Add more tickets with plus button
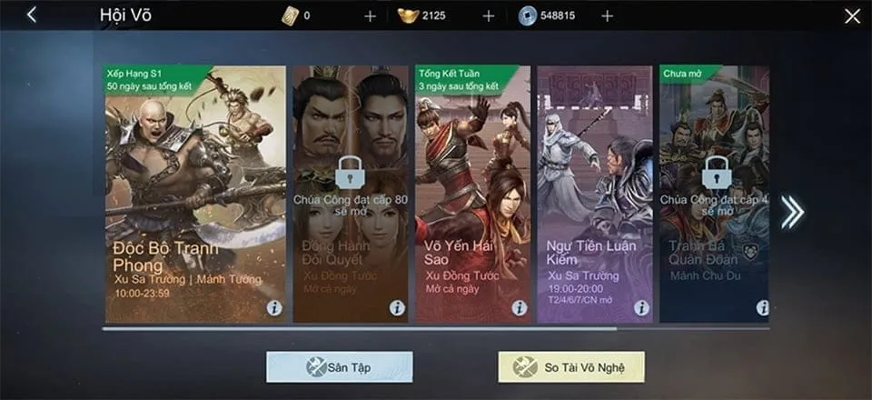 click(370, 16)
